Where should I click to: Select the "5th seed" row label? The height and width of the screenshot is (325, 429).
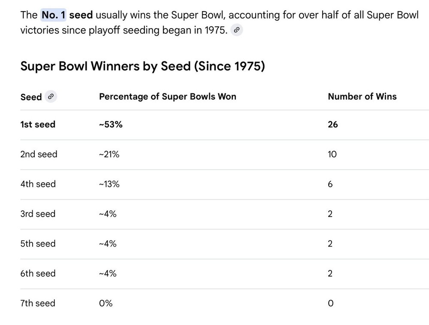[x=38, y=244]
